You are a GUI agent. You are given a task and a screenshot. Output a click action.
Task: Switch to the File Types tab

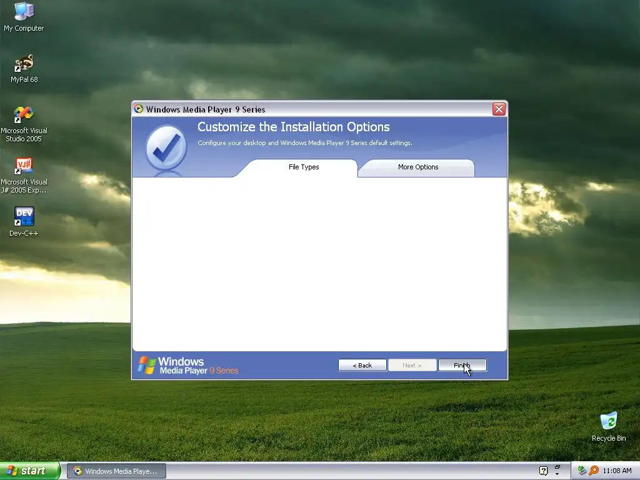pos(304,167)
